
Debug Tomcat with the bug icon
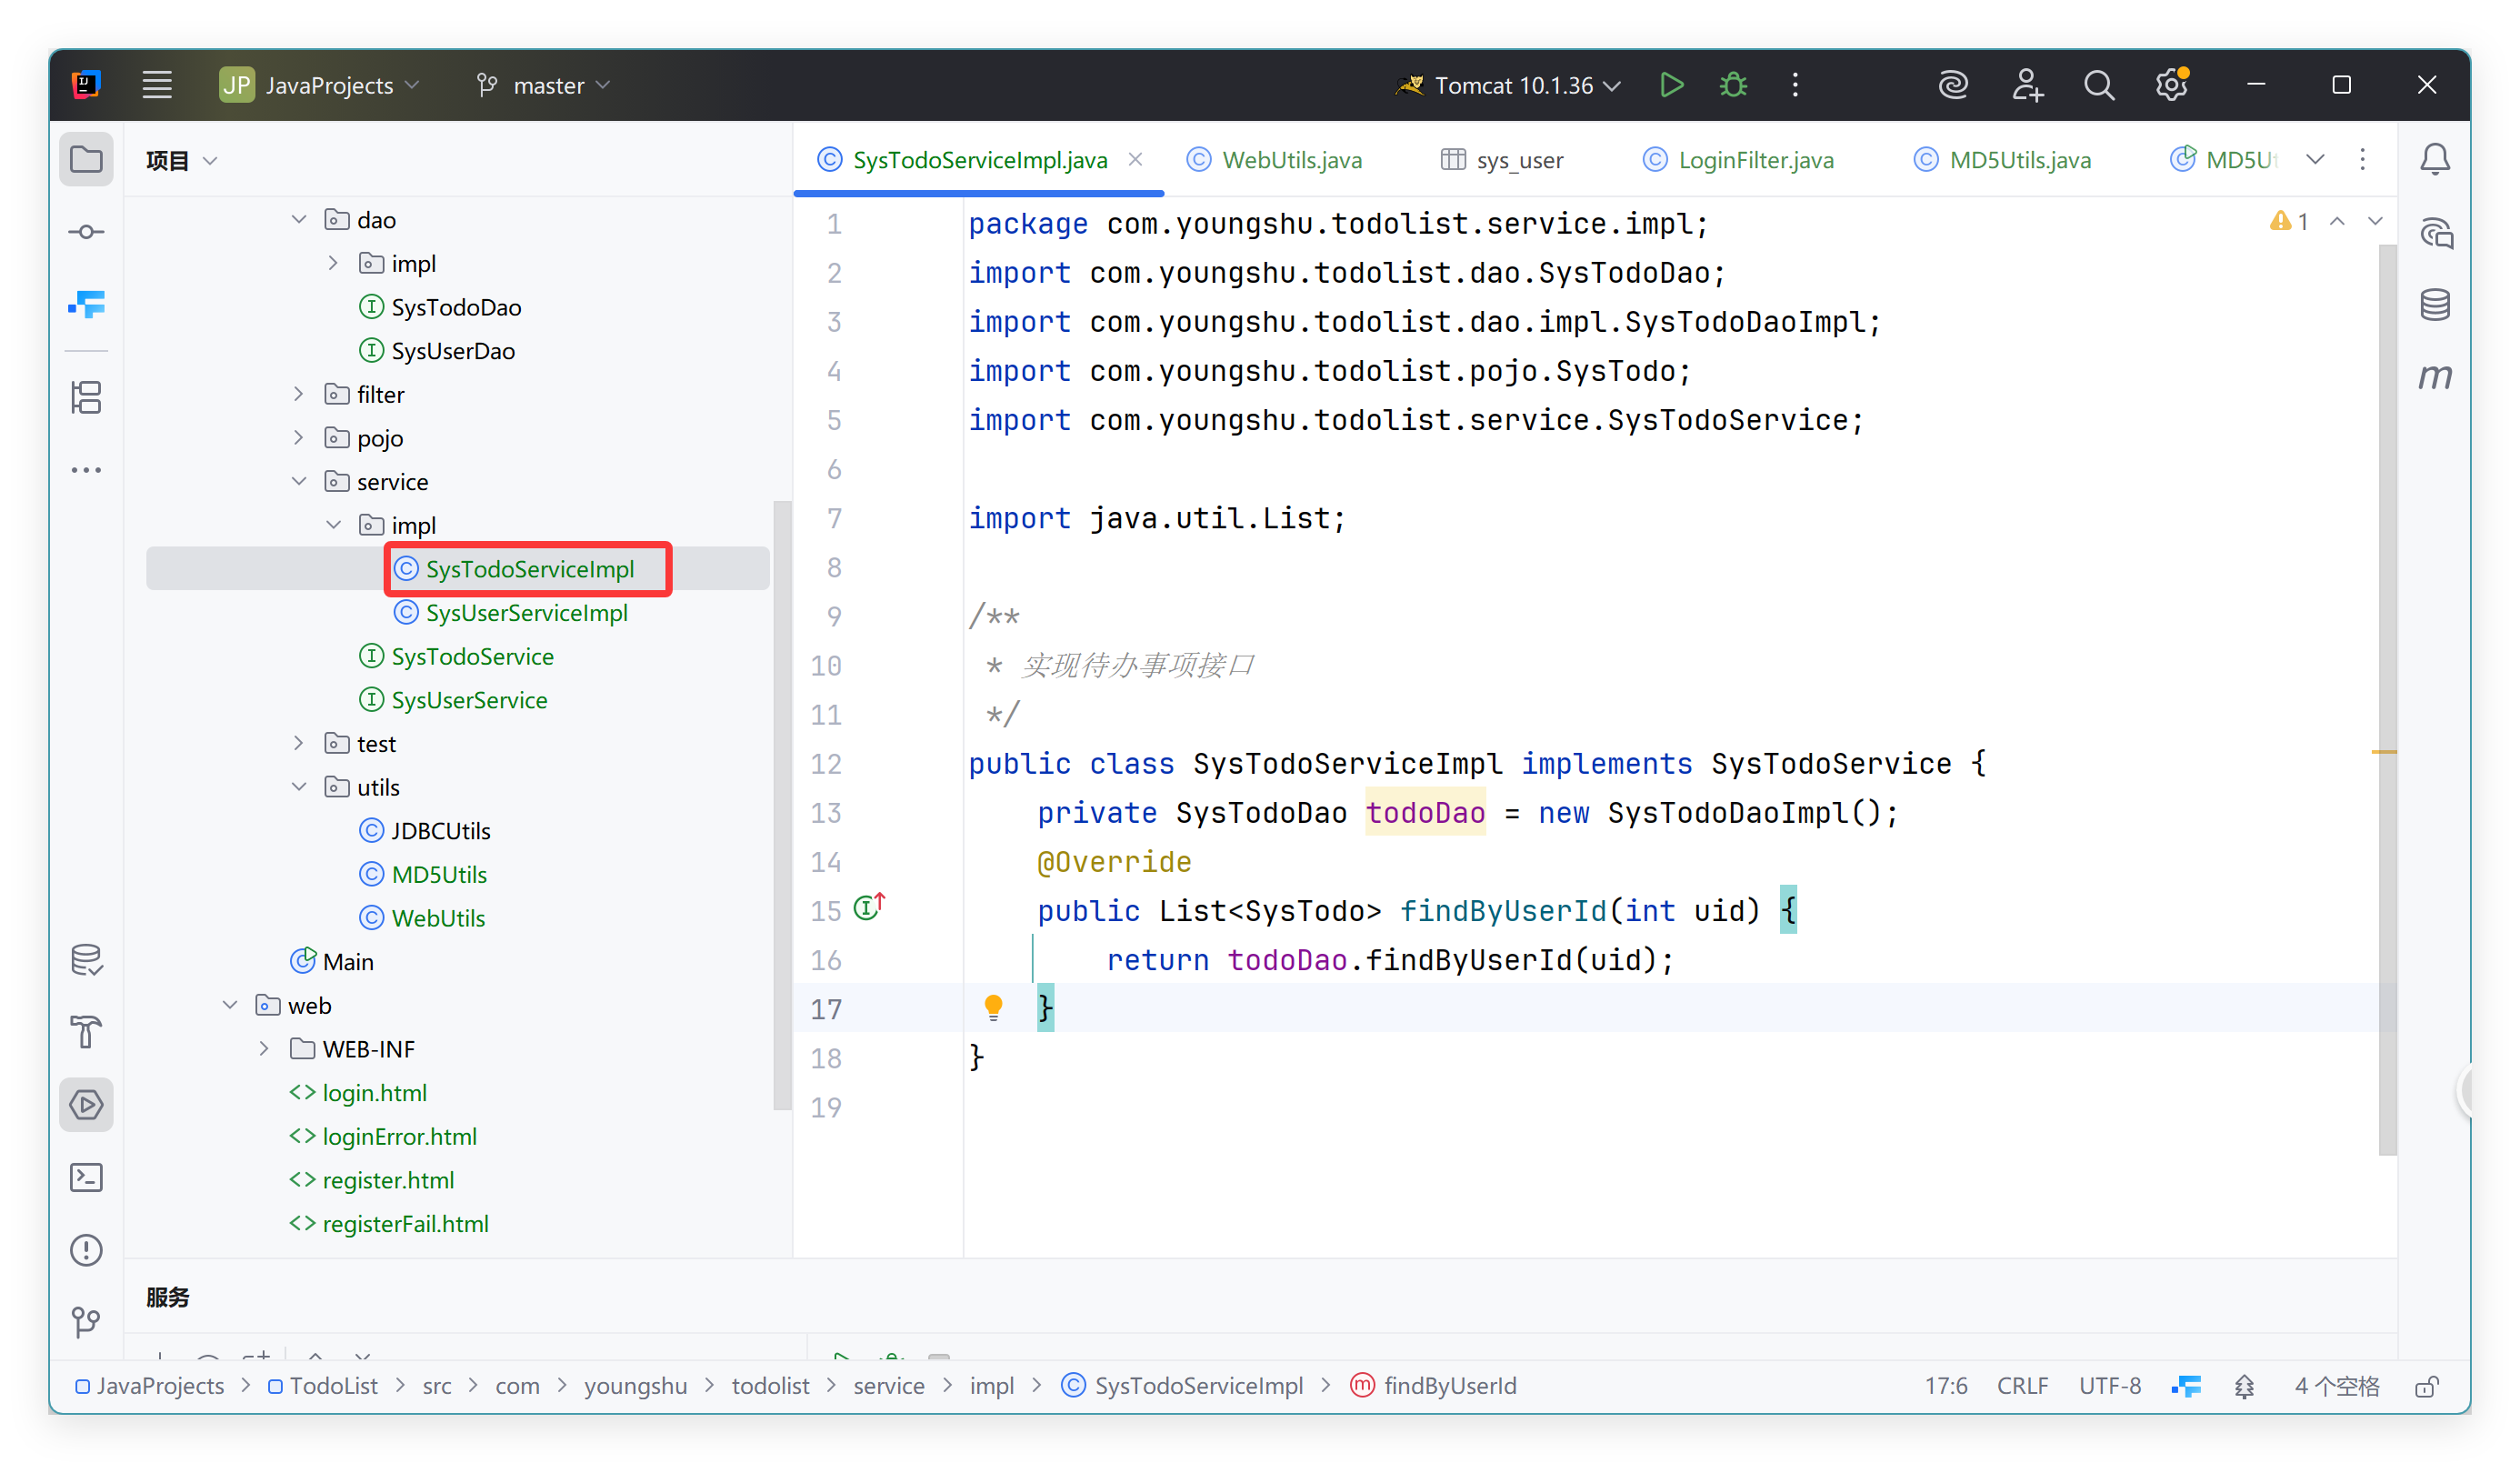(x=1733, y=85)
